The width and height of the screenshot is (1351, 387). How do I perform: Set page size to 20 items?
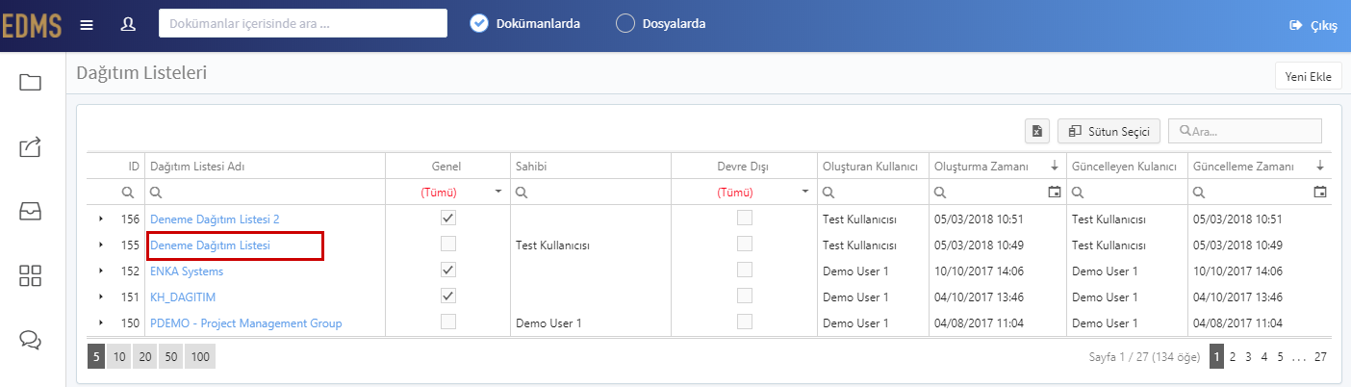tap(145, 357)
